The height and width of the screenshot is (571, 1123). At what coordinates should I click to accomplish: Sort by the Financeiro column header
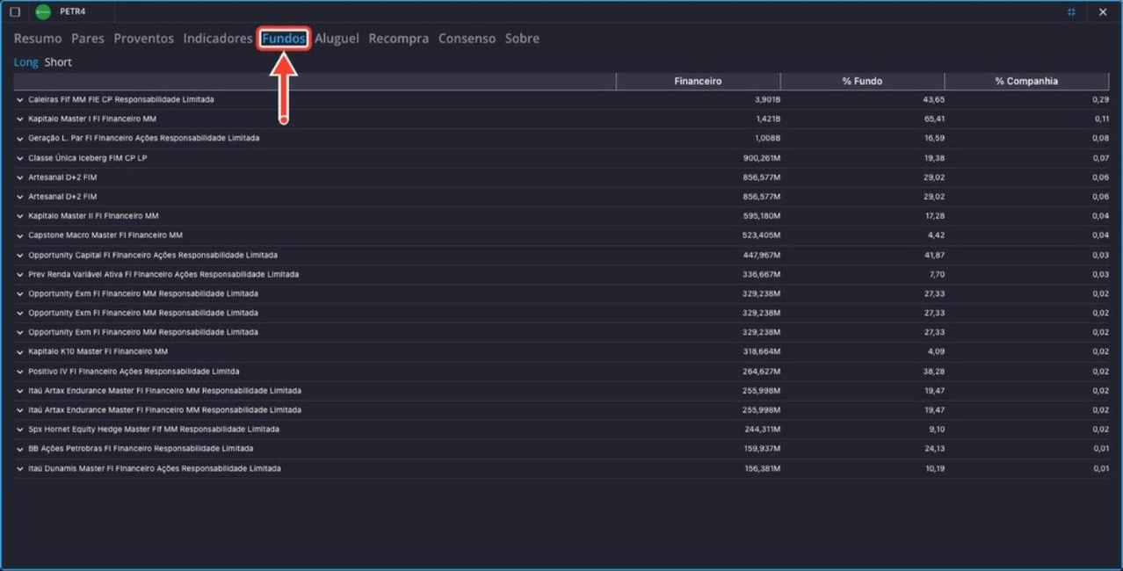(698, 81)
